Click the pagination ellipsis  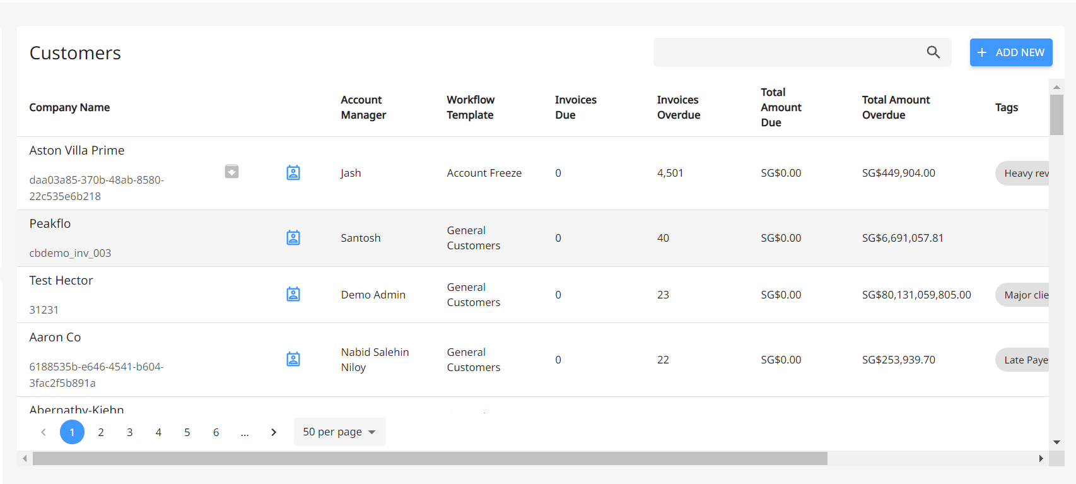(x=245, y=434)
